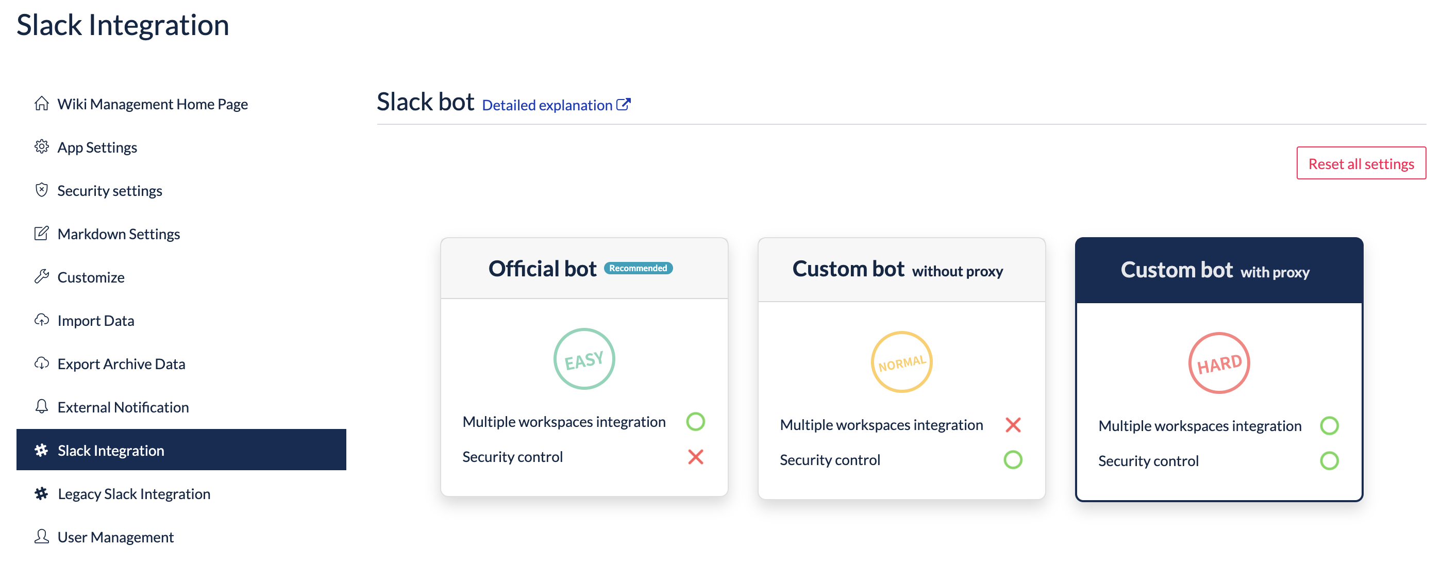Click Security control text on Custom bot without proxy

tap(830, 460)
